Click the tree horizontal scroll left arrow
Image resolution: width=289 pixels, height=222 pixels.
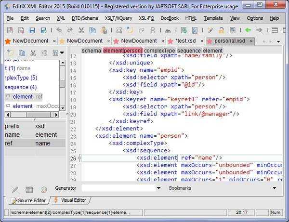coord(8,115)
